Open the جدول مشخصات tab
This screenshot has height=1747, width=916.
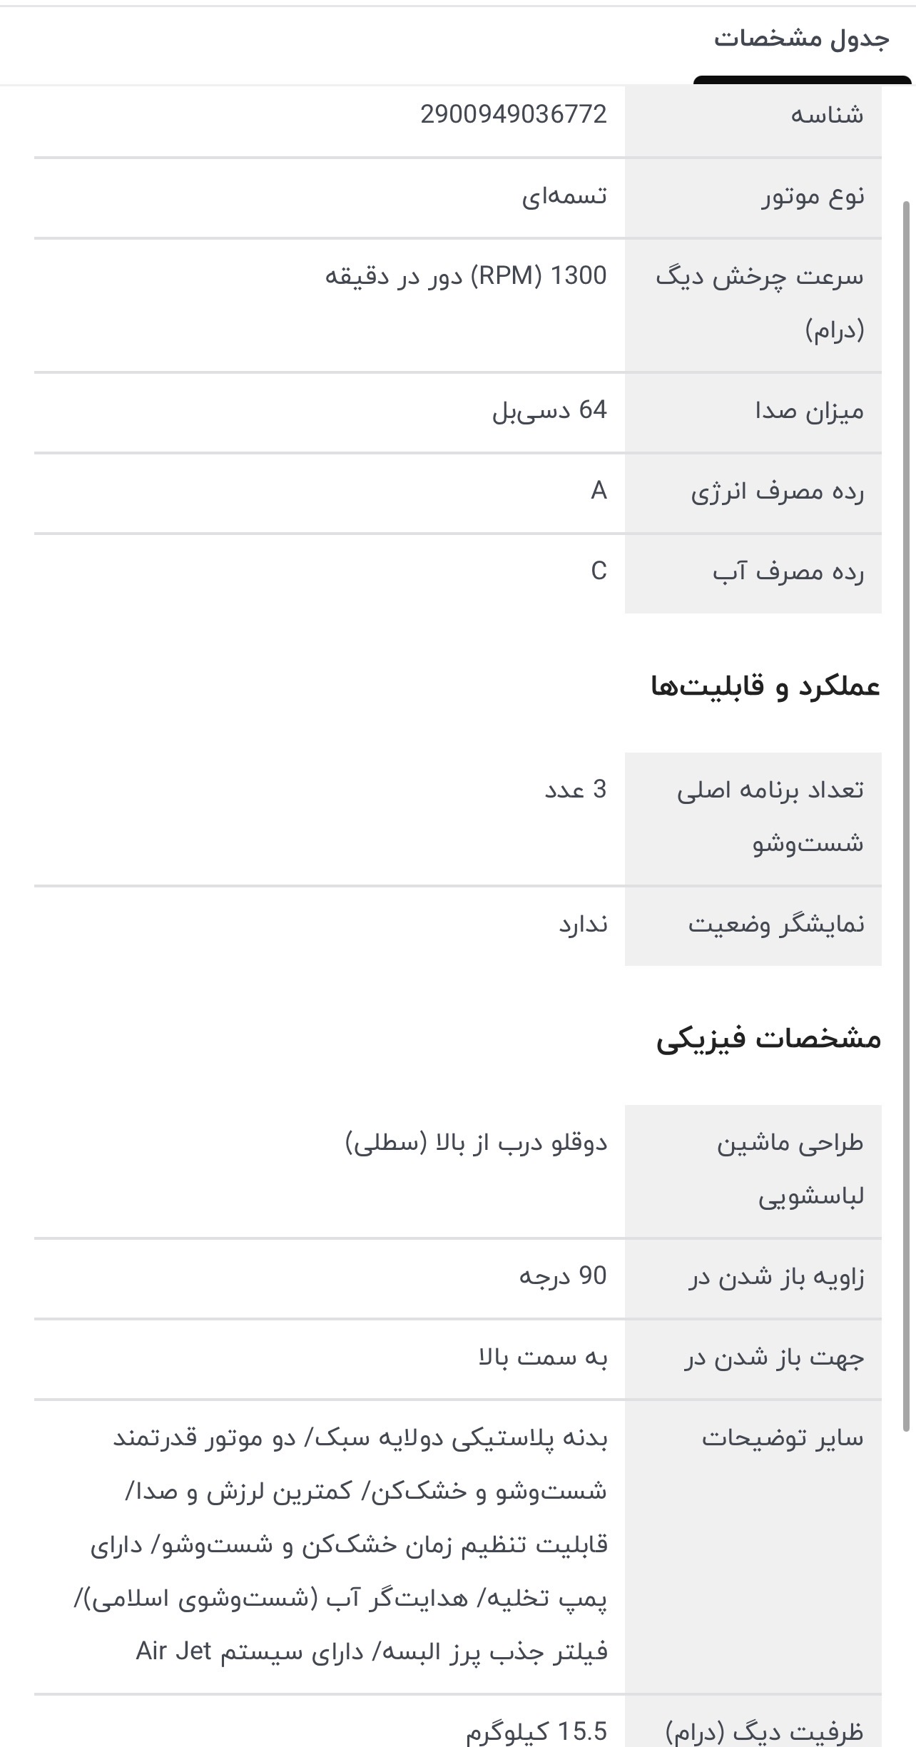click(x=802, y=39)
